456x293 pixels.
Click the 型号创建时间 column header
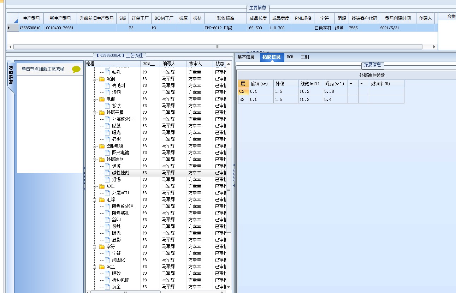point(398,18)
